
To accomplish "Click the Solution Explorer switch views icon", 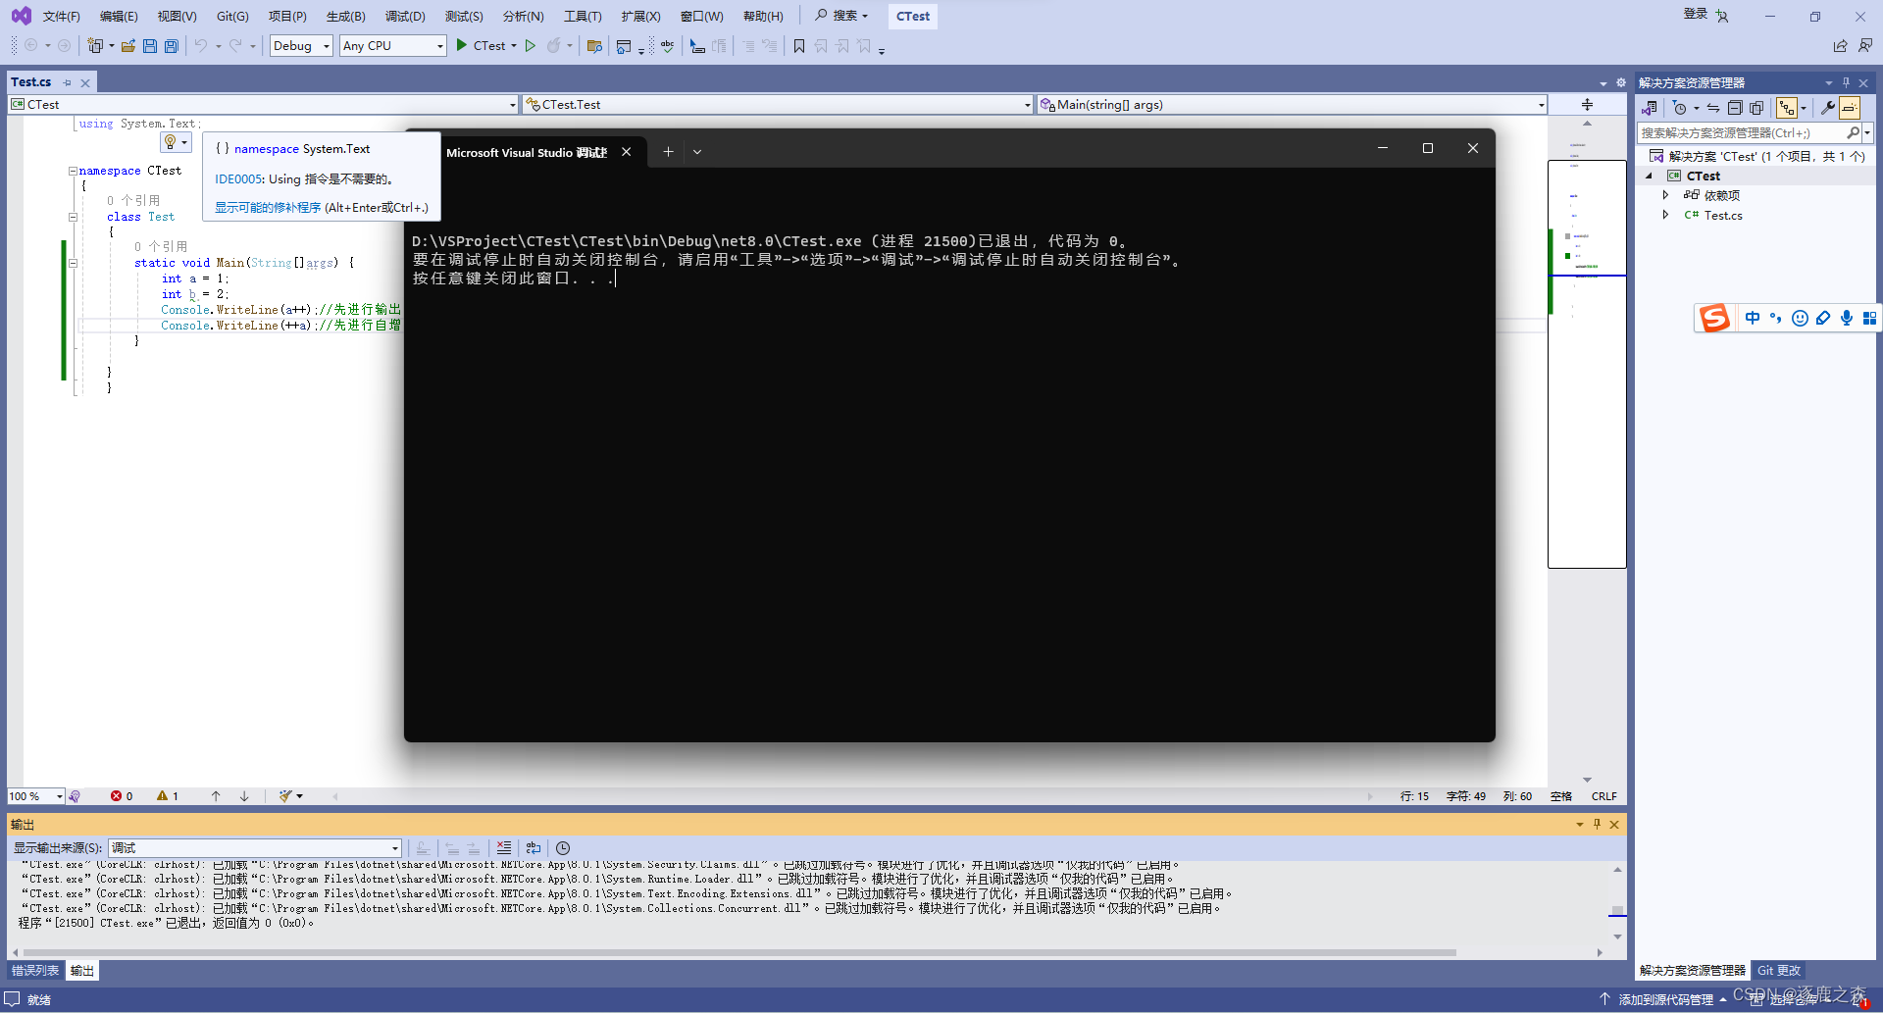I will 1650,108.
